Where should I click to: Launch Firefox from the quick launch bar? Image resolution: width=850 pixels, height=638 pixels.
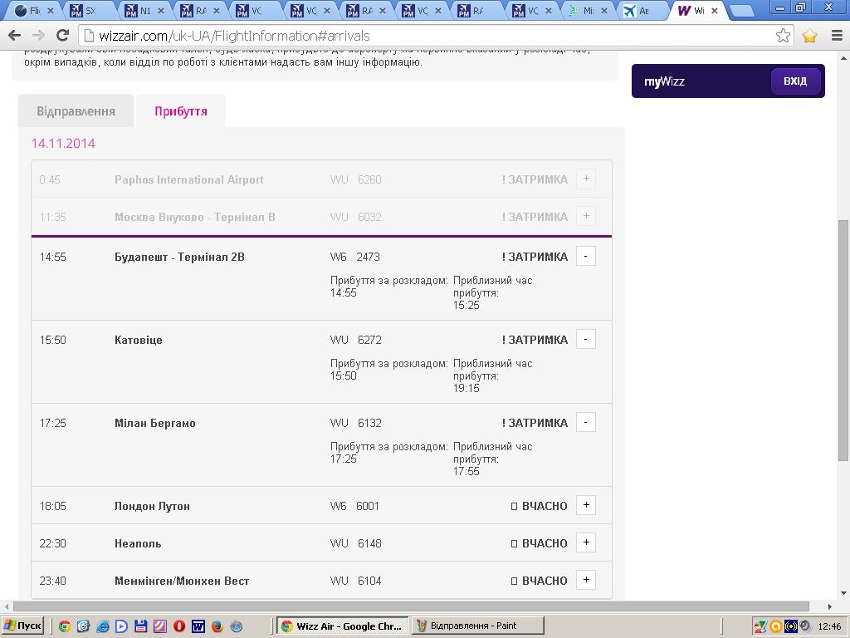click(x=217, y=626)
